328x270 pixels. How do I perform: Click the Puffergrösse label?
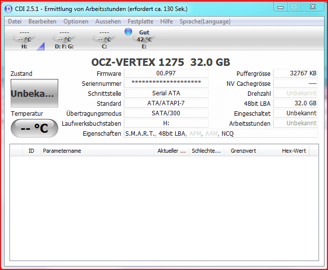pyautogui.click(x=254, y=74)
